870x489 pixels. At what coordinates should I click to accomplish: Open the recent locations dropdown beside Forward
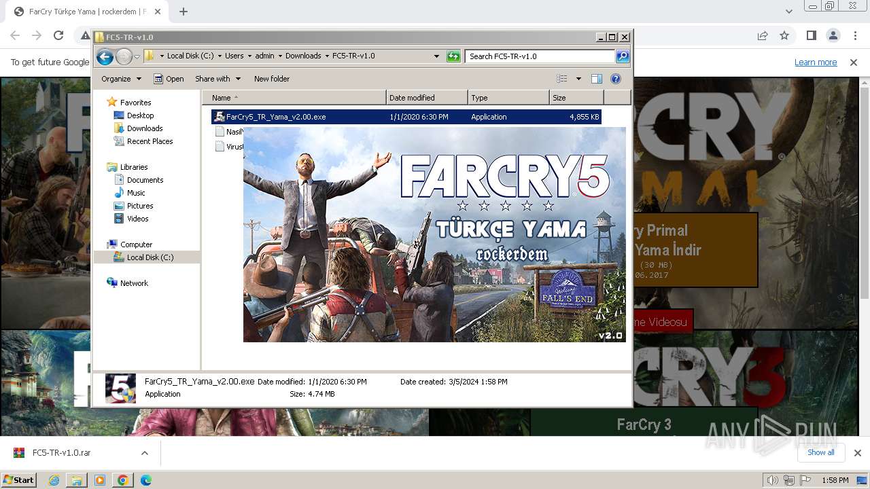tap(137, 56)
